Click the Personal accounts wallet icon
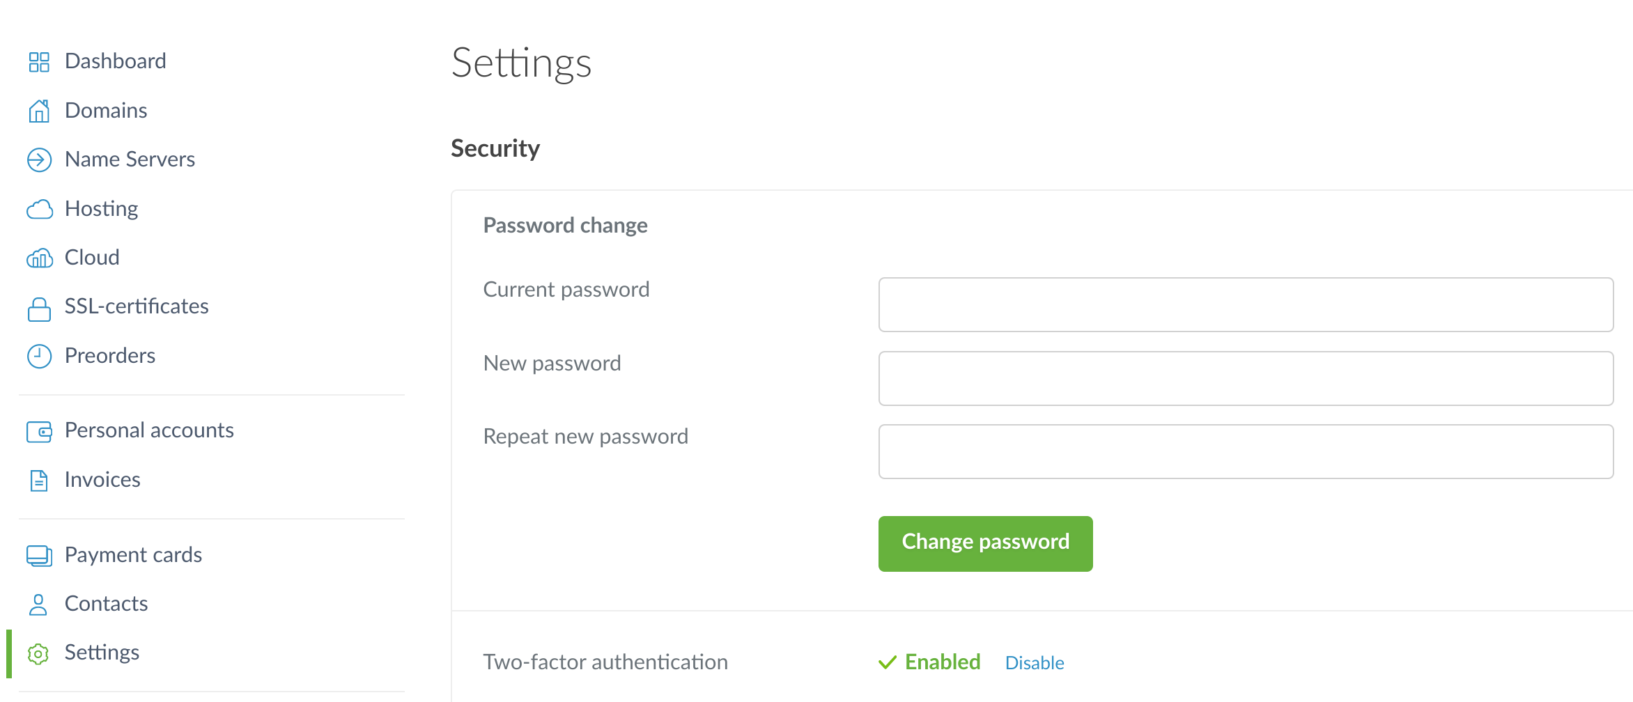1633x702 pixels. pos(39,431)
